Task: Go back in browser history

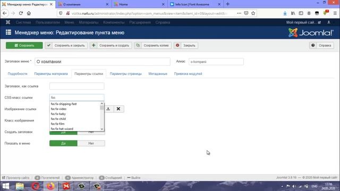Action: coord(5,13)
